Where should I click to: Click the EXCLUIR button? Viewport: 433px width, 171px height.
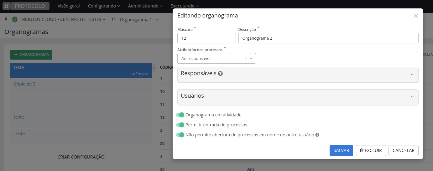coord(371,150)
